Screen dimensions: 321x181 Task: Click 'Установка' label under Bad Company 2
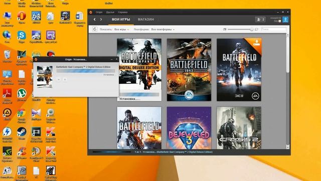129,99
